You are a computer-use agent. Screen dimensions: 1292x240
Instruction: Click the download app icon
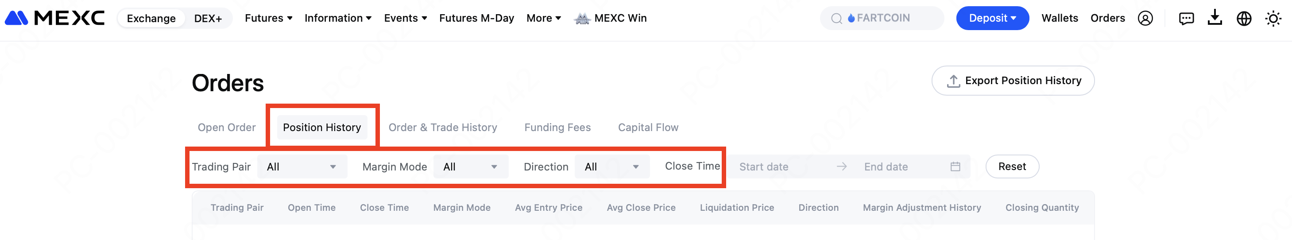pos(1215,18)
